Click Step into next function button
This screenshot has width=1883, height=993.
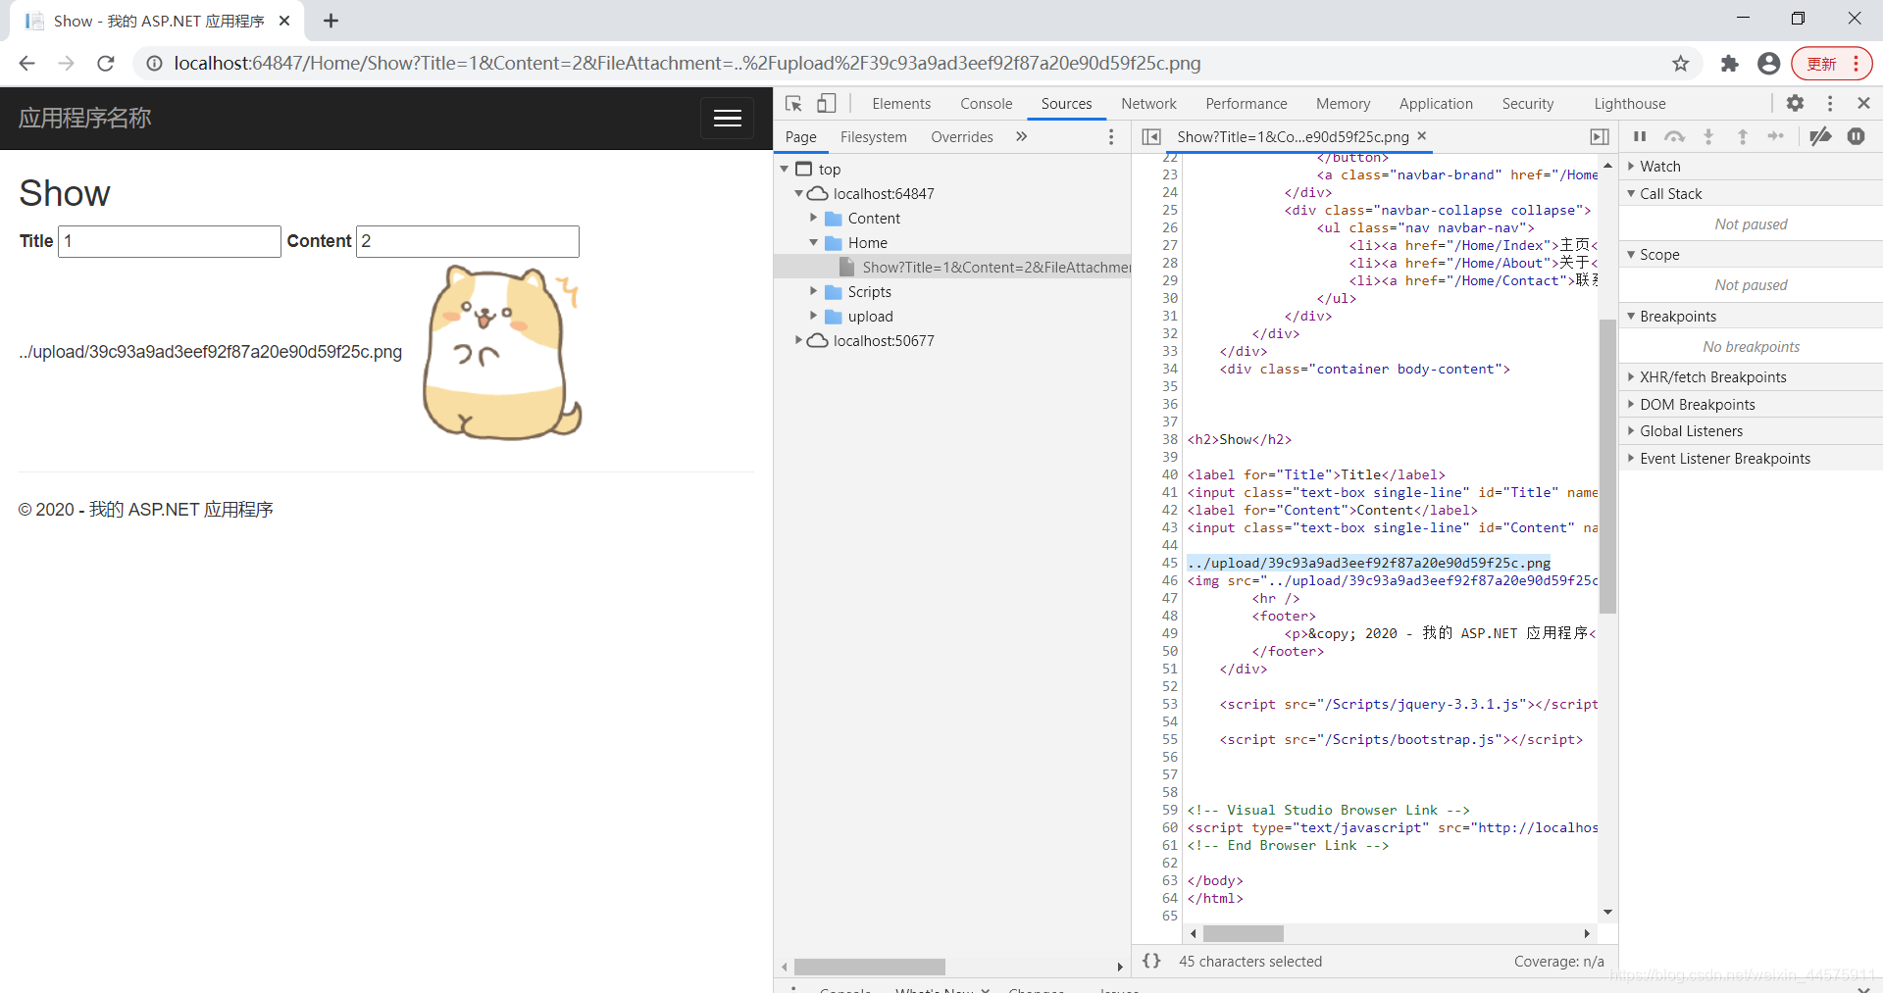pyautogui.click(x=1708, y=137)
